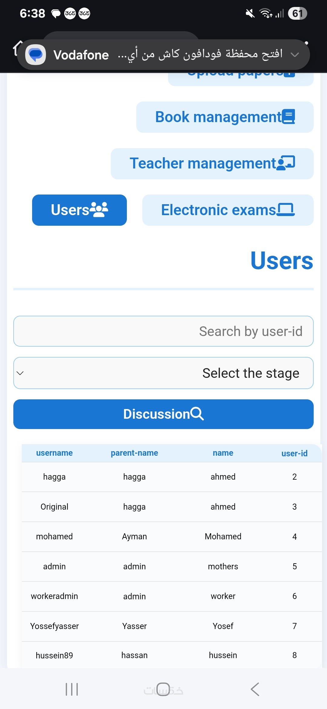
Task: Tap the chalkboard teacher icon
Action: (x=286, y=163)
